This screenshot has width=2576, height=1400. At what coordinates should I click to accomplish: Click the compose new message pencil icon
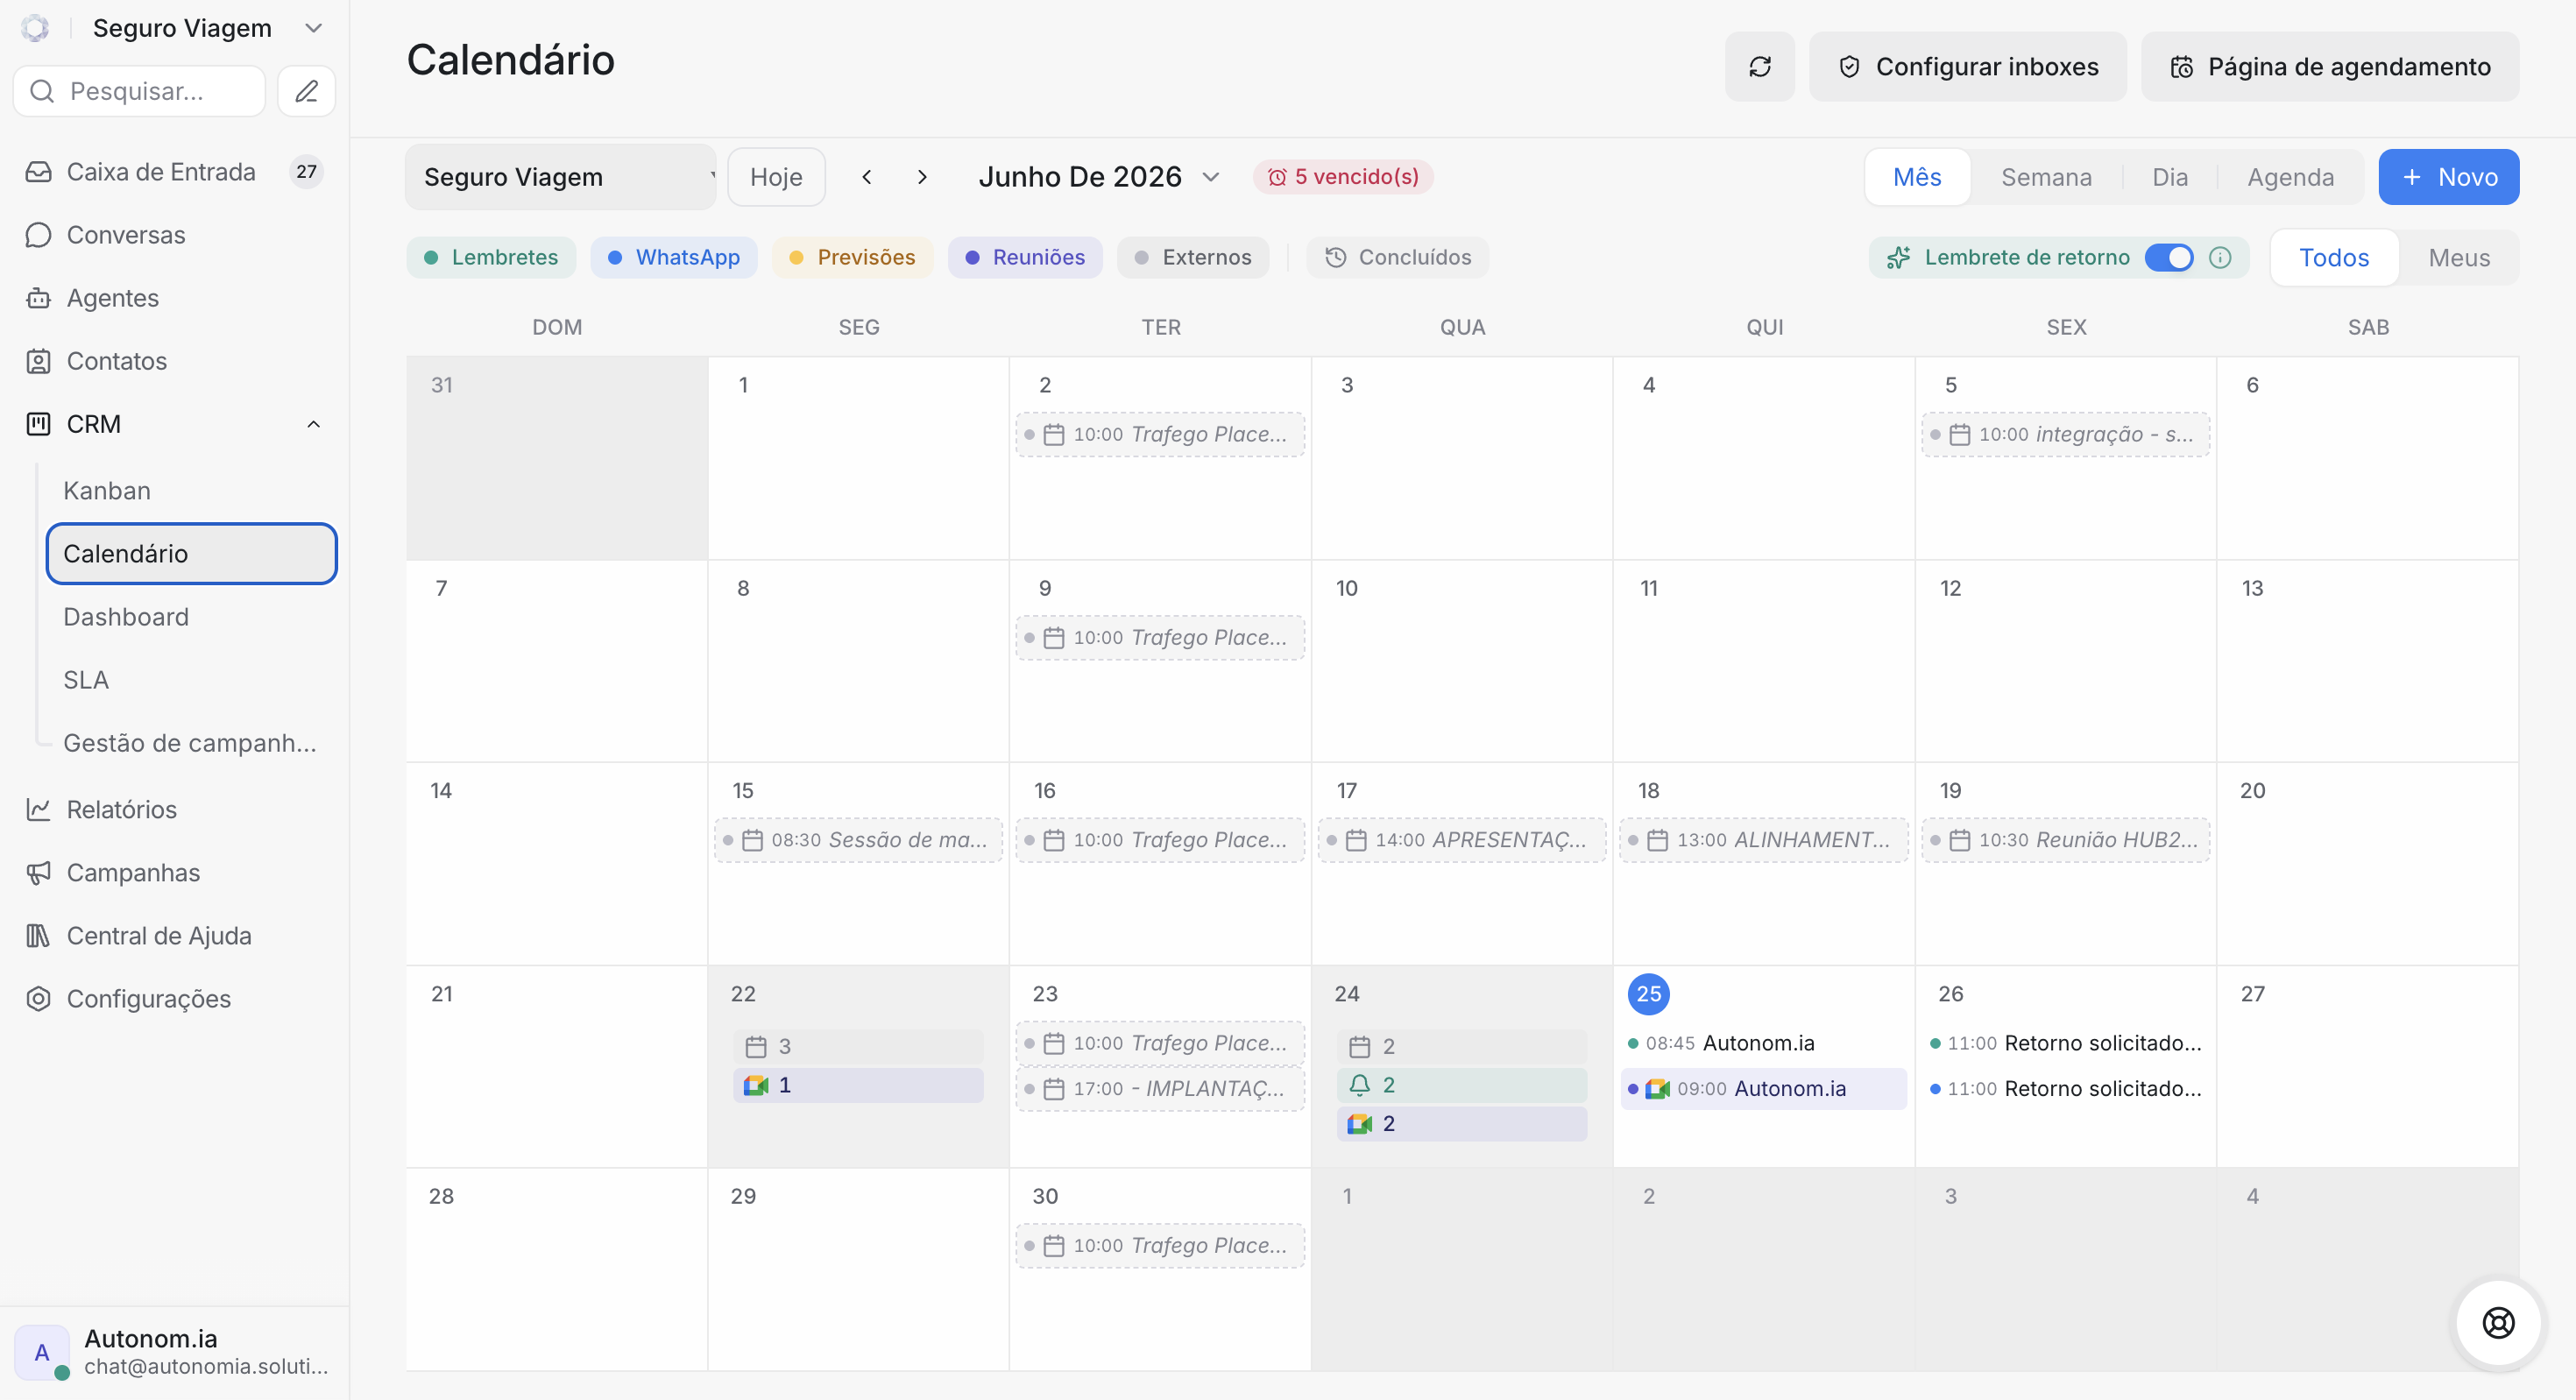[x=306, y=91]
